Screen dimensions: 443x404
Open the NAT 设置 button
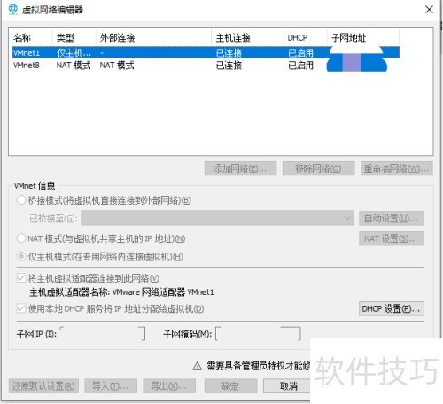coord(392,238)
